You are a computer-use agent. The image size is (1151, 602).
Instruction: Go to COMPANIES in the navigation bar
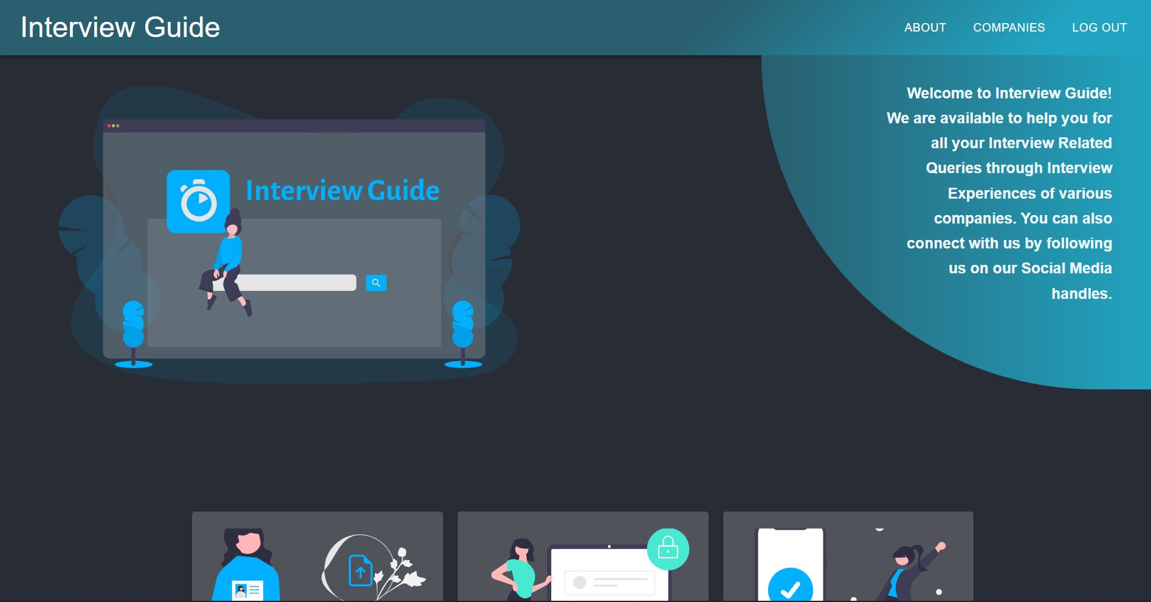[1009, 27]
